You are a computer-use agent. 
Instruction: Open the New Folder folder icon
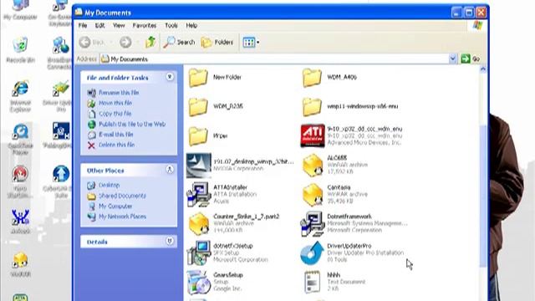[198, 78]
